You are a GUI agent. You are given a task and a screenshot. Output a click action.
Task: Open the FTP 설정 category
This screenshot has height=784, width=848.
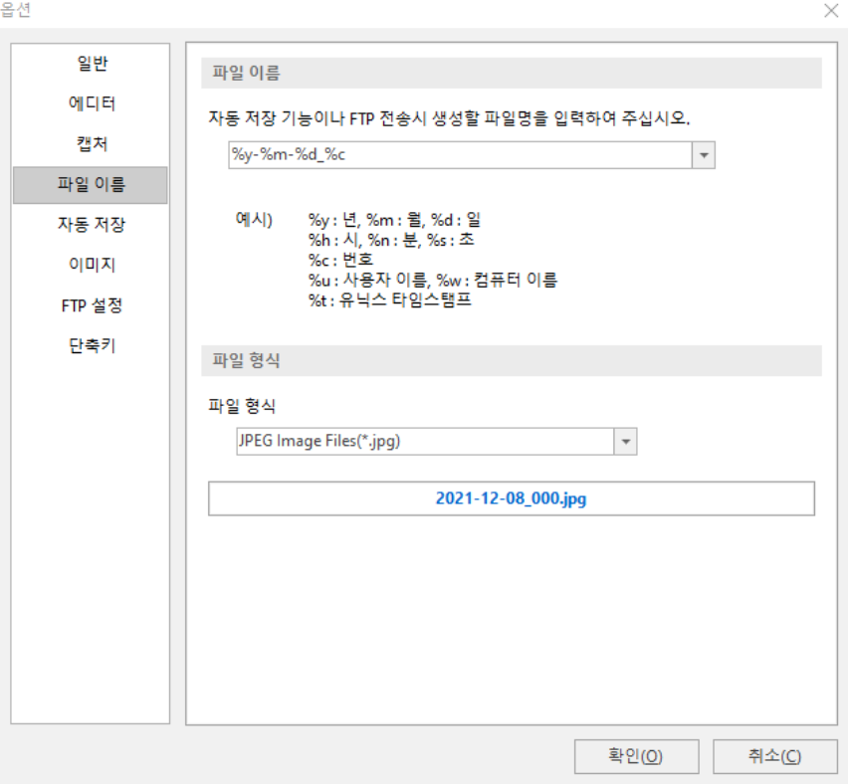[x=91, y=305]
